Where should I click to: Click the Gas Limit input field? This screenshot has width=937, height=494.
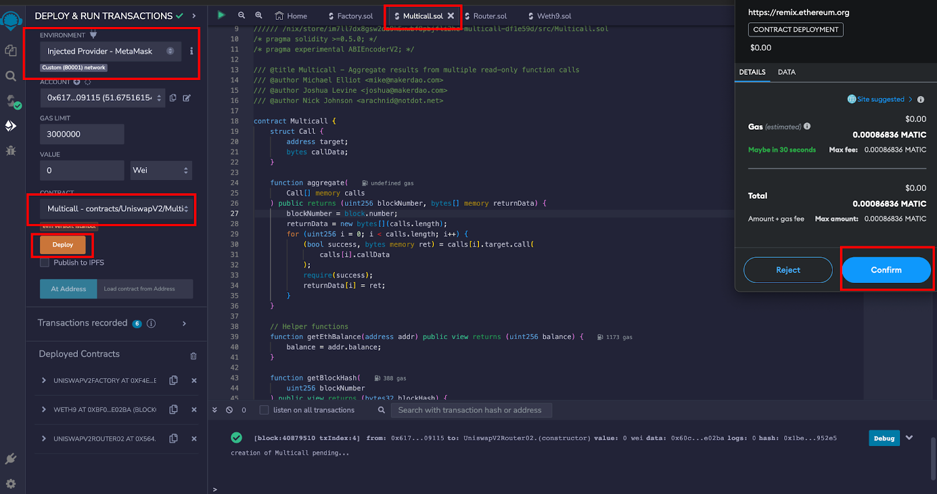(x=82, y=134)
